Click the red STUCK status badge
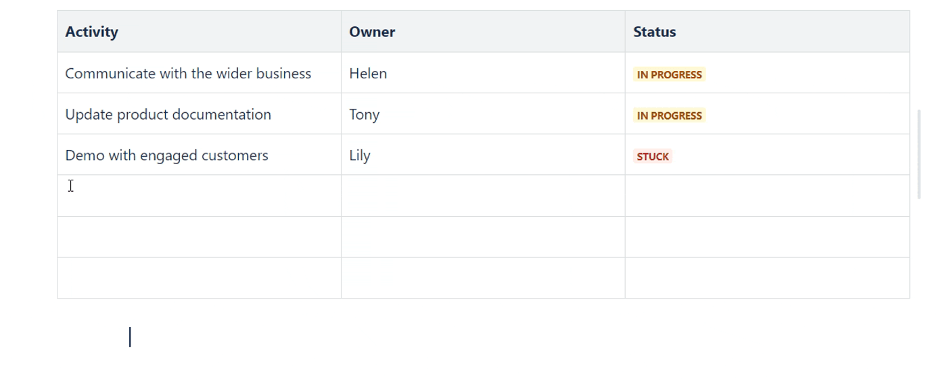The image size is (947, 381). point(653,156)
